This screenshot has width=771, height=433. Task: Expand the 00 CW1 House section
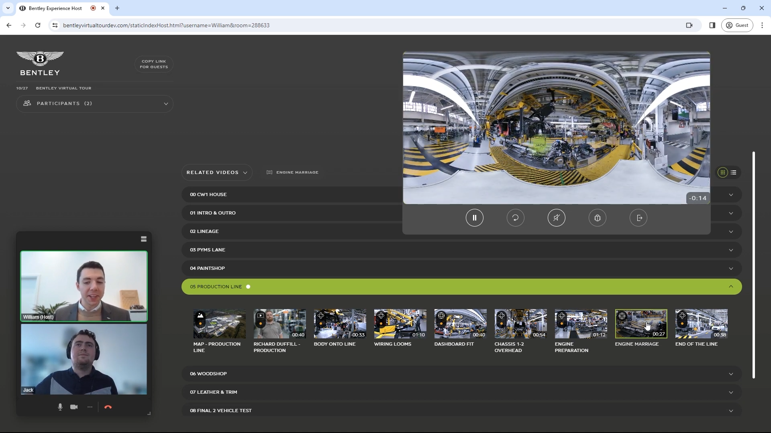(461, 194)
